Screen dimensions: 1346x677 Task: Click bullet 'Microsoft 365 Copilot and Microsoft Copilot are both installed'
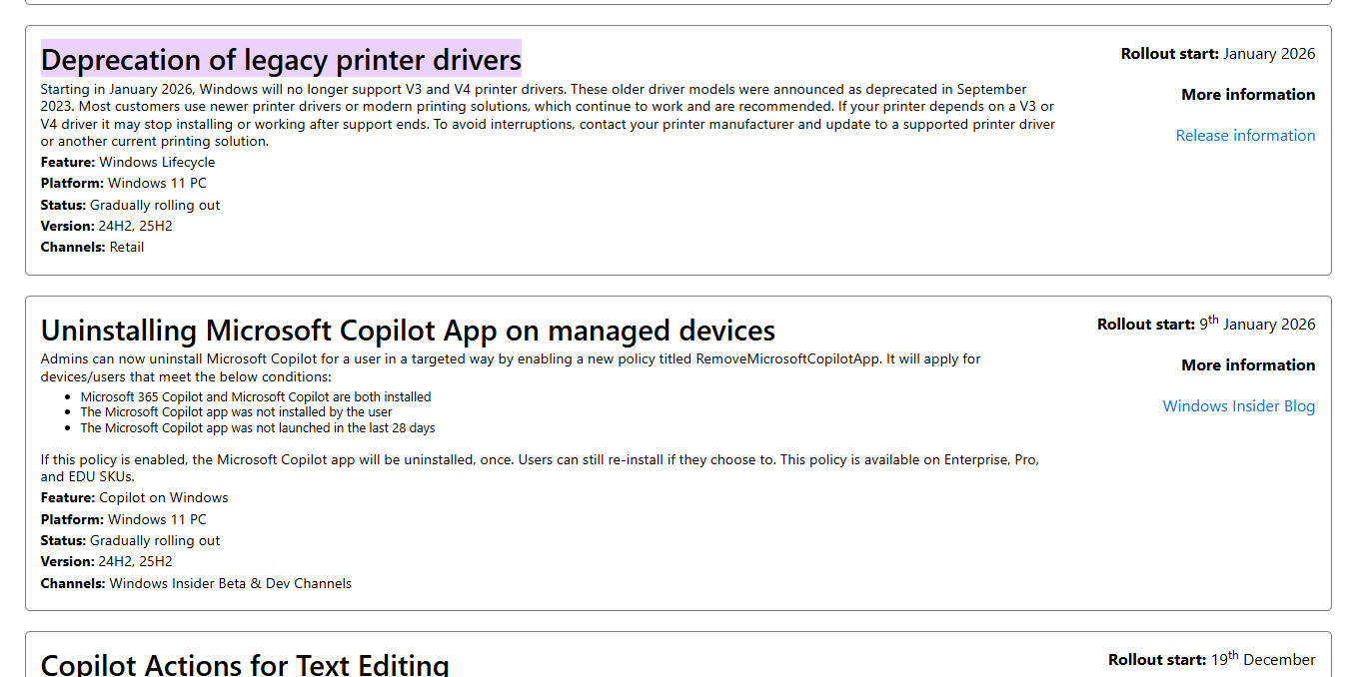[256, 396]
